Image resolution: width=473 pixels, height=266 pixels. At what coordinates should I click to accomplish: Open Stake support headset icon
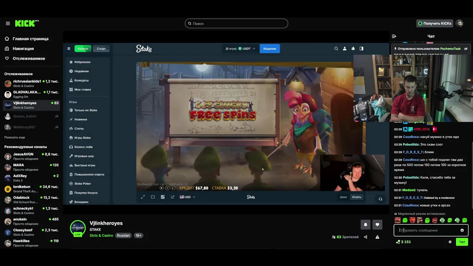380,199
